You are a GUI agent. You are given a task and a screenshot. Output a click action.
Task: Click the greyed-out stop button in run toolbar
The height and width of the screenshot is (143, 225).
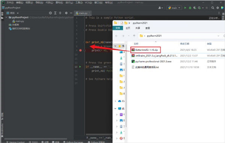click(207, 8)
